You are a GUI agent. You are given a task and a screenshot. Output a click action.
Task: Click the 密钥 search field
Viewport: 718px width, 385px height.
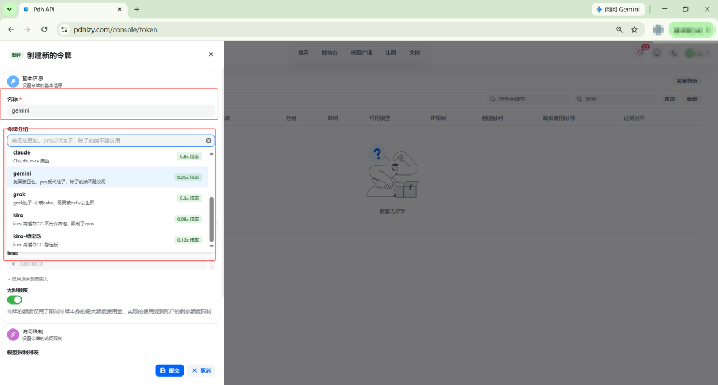coord(616,99)
